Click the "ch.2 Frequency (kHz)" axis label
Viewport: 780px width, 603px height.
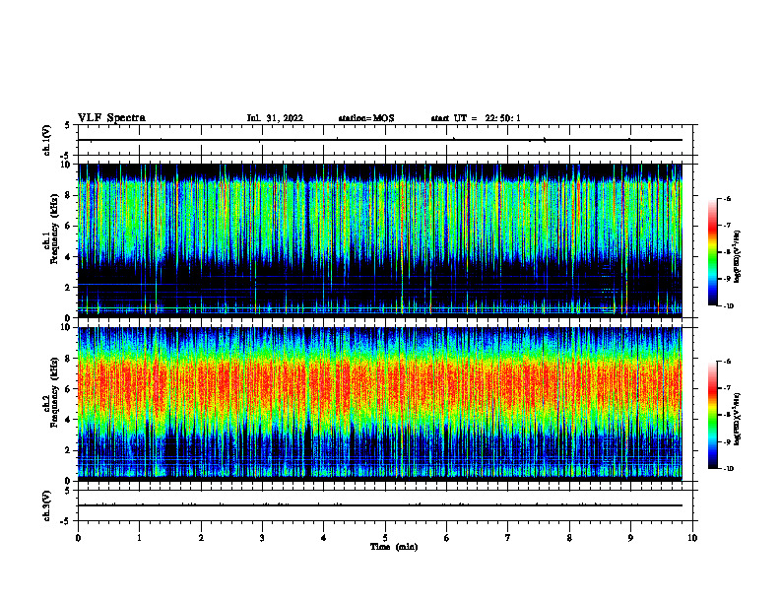(50, 391)
